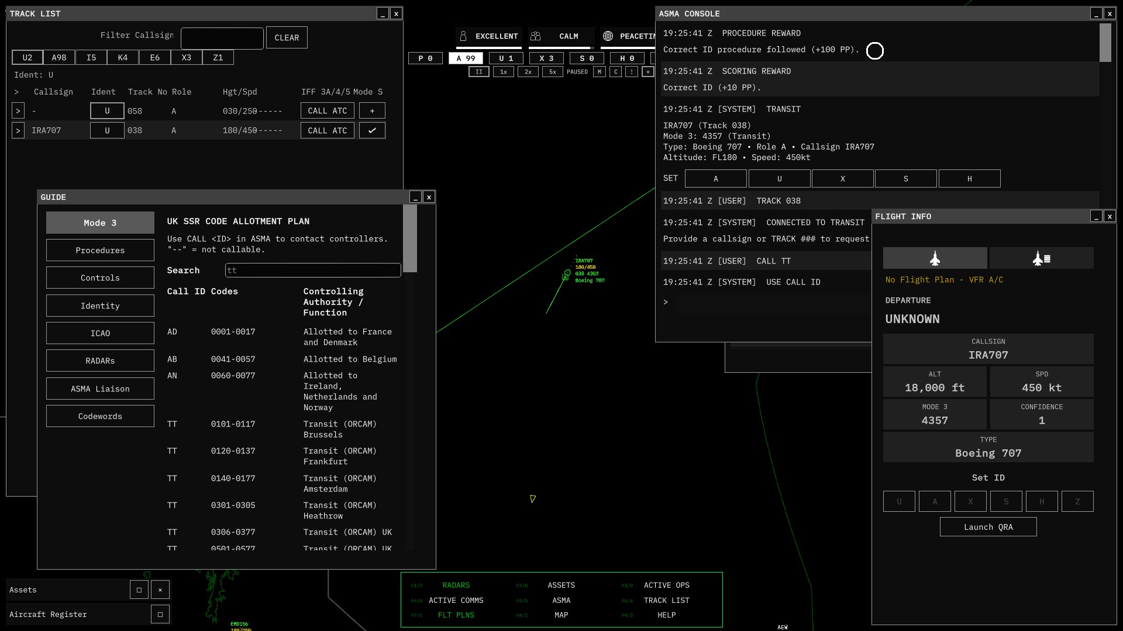
Task: Open the Ident U selector for track 058
Action: [107, 111]
